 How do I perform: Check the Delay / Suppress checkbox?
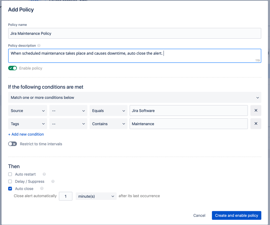point(10,181)
